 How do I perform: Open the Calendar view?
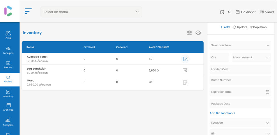pyautogui.click(x=246, y=12)
